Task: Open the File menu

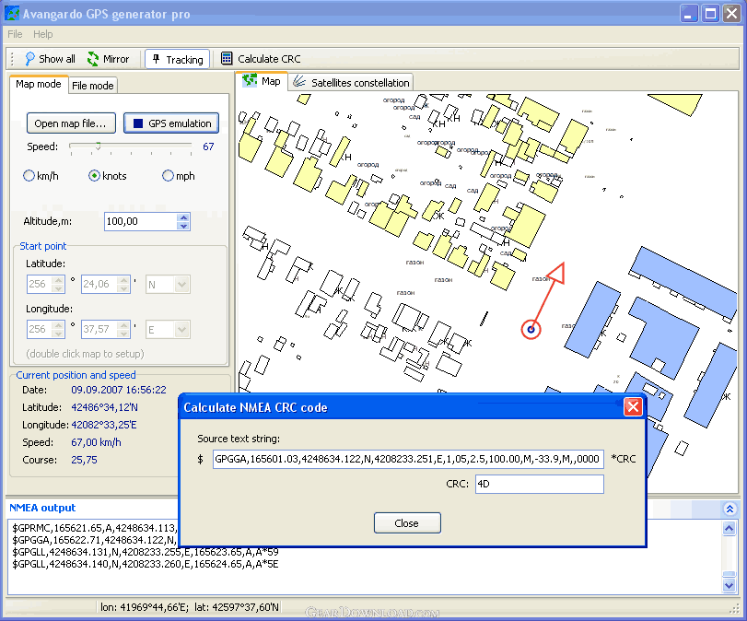Action: coord(15,34)
